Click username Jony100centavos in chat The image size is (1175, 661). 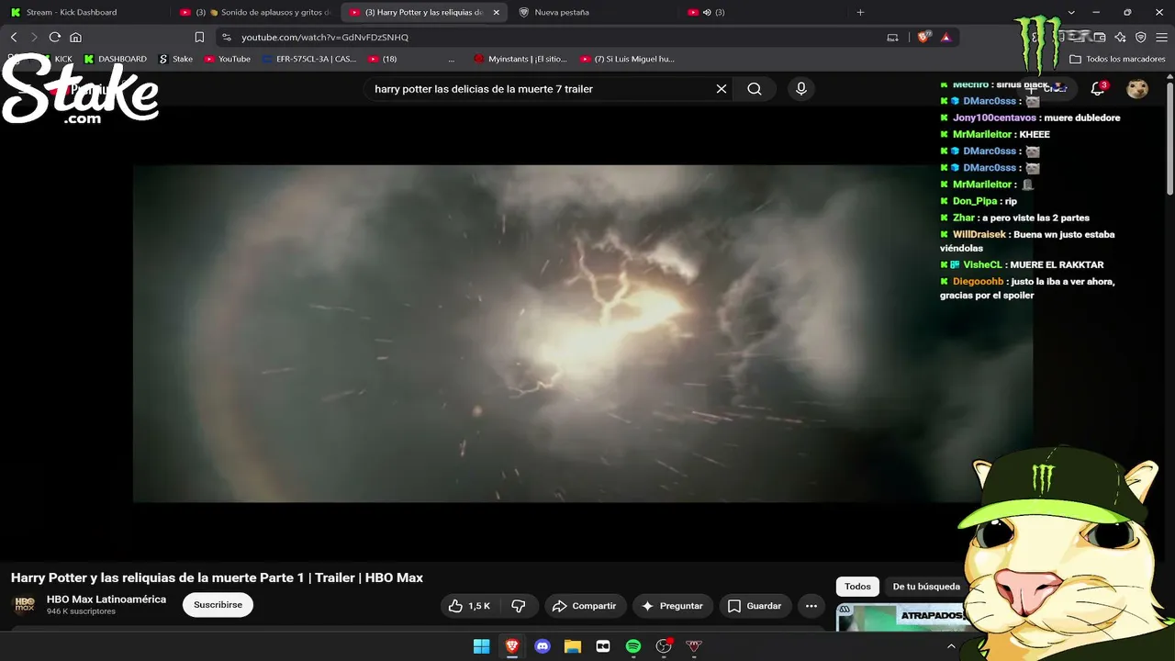click(x=995, y=118)
